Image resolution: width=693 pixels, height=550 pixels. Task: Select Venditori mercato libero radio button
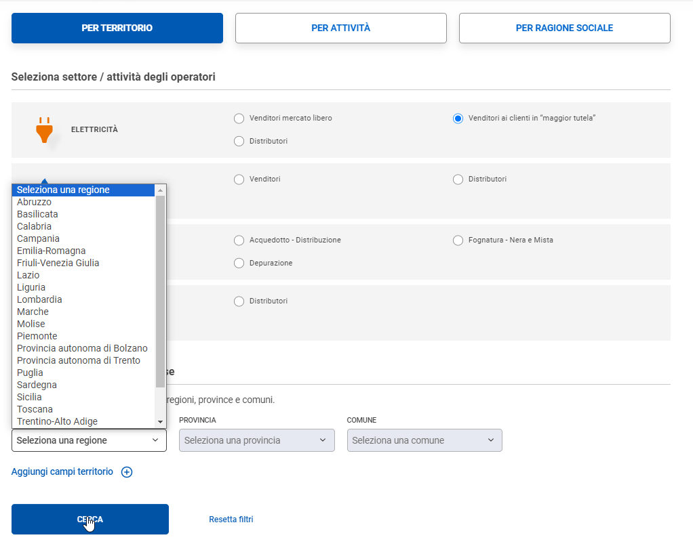[239, 119]
